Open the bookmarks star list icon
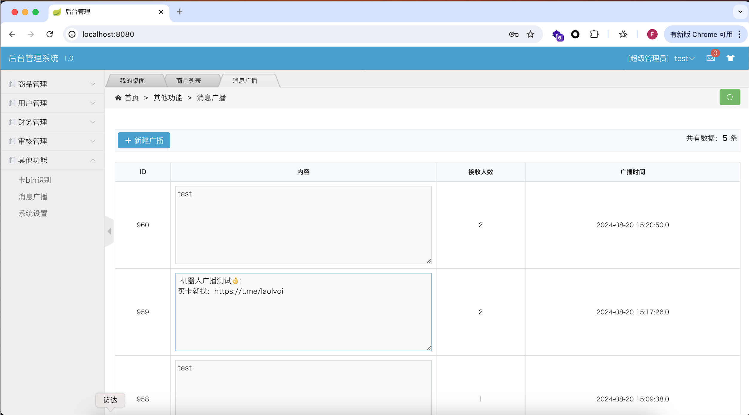Image resolution: width=749 pixels, height=415 pixels. 623,34
